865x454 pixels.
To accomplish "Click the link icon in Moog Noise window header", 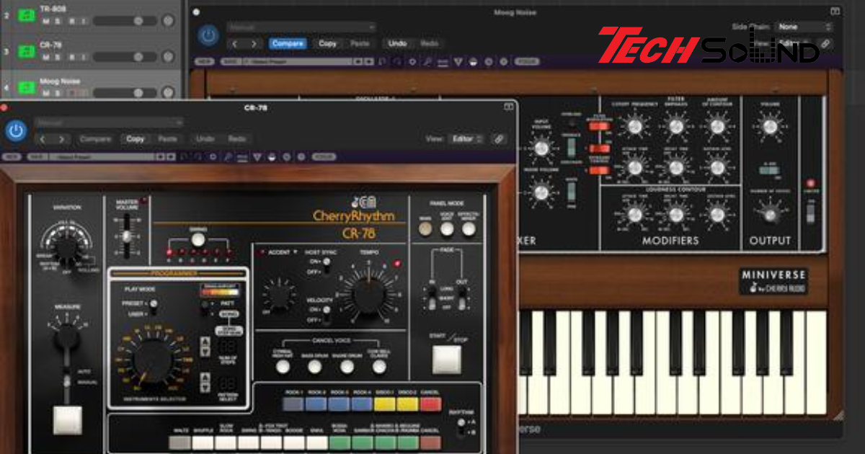I will coord(825,44).
